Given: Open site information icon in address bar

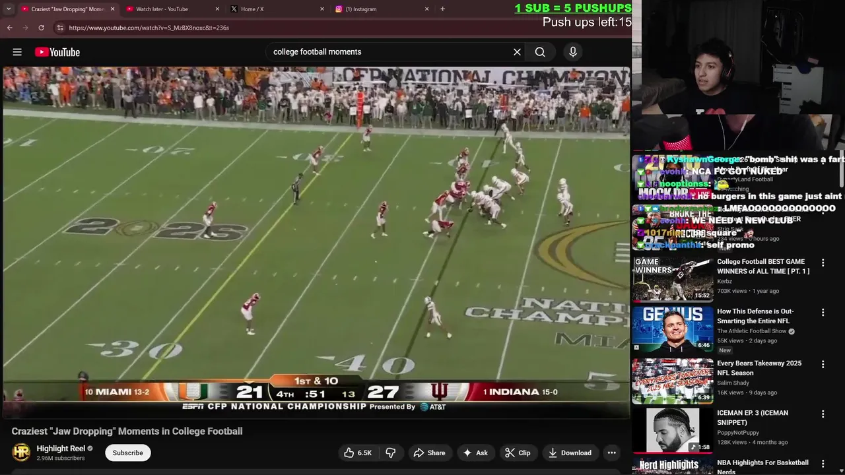Looking at the screenshot, I should 60,28.
